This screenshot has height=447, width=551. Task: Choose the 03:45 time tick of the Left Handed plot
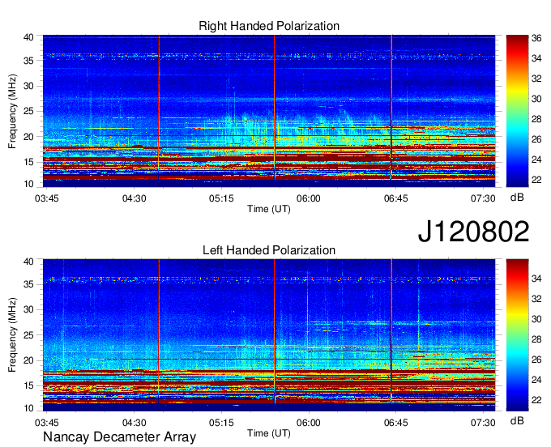[47, 423]
